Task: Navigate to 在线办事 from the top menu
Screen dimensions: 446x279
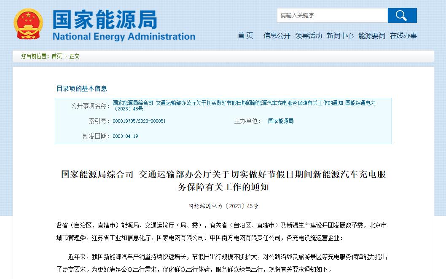Action: coord(403,36)
